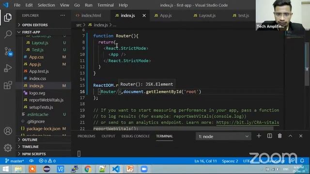Open the Explorer view in the activity bar

click(8, 17)
